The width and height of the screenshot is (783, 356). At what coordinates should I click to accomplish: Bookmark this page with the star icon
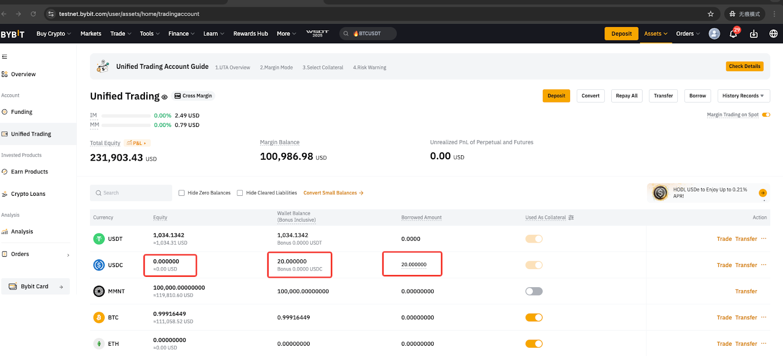tap(711, 14)
